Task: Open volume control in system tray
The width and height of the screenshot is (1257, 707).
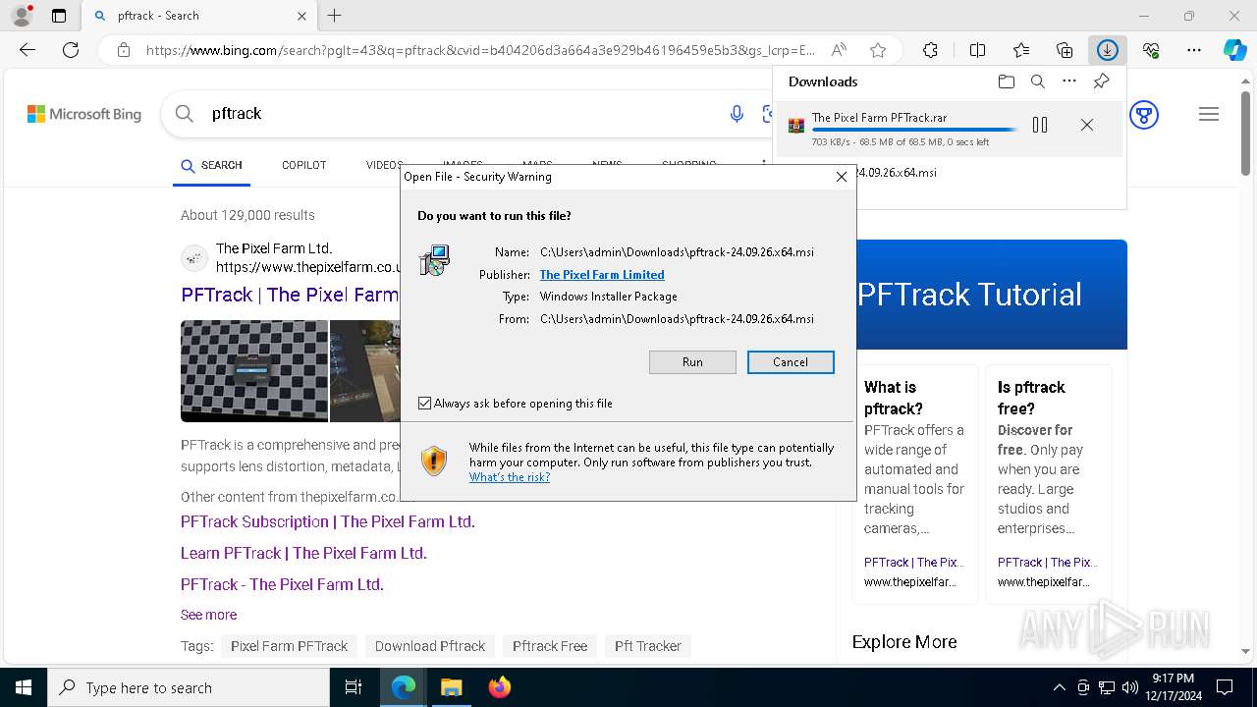Action: pos(1129,687)
